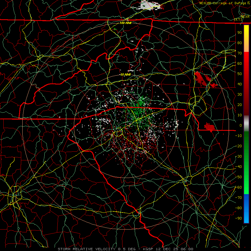
Task: Click the 12 DEC 25 06:00 timestamp
Action: point(174,249)
